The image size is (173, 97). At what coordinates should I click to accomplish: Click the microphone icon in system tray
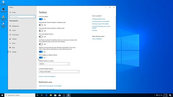157,95
